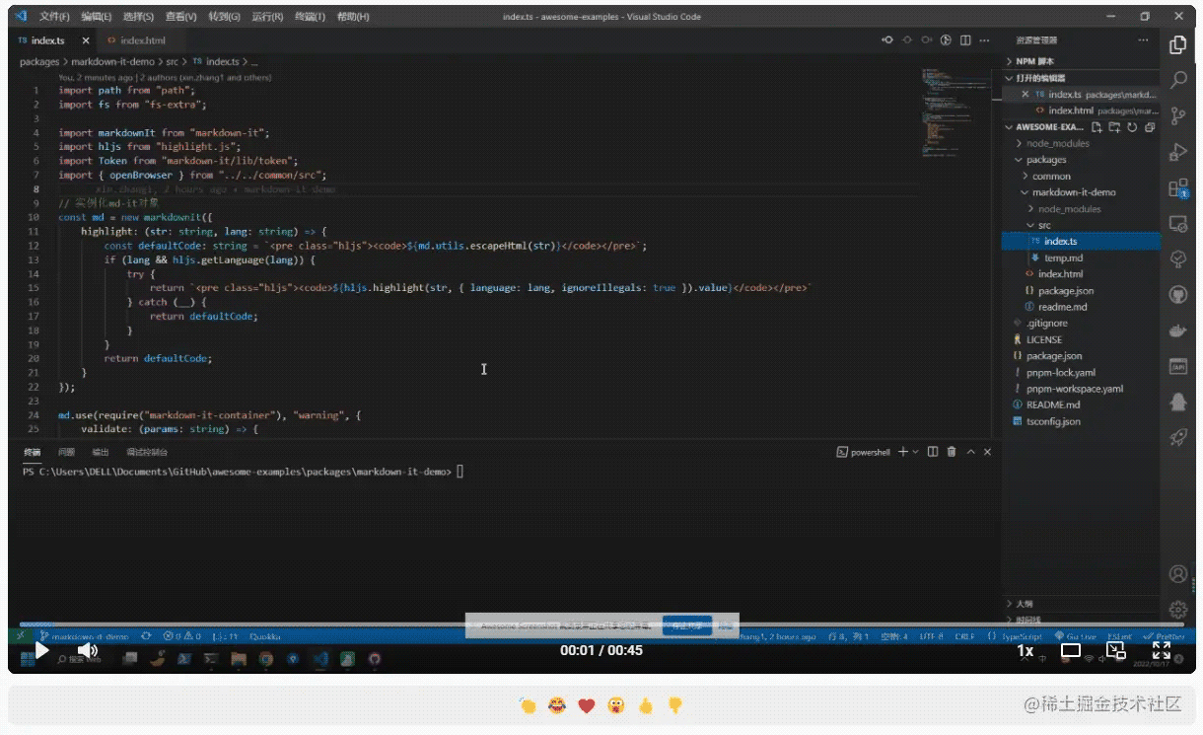Open the Manage gear in activity bar

point(1177,609)
